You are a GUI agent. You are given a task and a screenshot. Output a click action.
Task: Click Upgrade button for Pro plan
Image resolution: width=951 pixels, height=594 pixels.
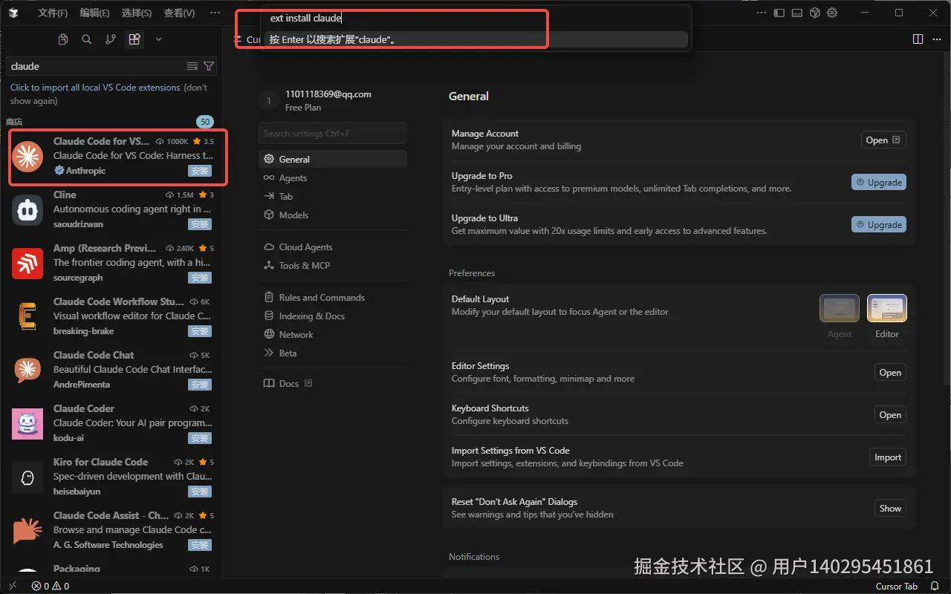(x=879, y=182)
